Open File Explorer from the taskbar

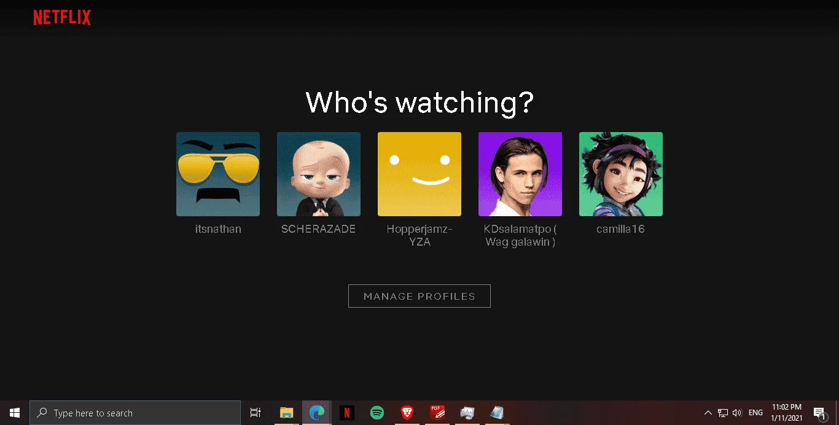tap(287, 413)
